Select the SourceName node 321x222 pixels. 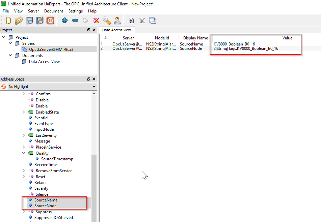click(x=46, y=200)
